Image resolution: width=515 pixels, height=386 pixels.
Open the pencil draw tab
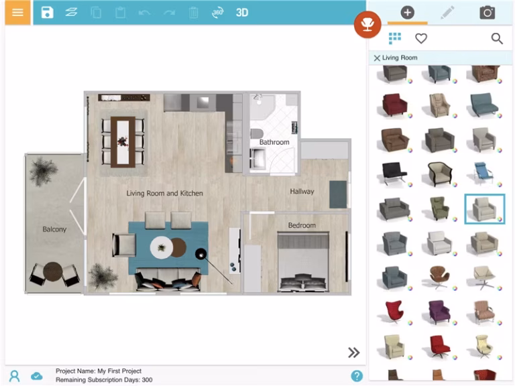tap(447, 13)
